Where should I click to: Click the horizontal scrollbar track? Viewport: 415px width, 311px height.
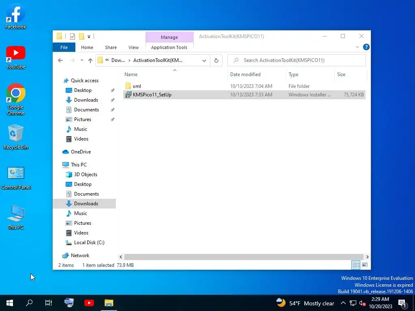(x=244, y=257)
